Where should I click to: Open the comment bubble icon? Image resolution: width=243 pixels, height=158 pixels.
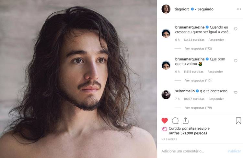[x=175, y=121]
